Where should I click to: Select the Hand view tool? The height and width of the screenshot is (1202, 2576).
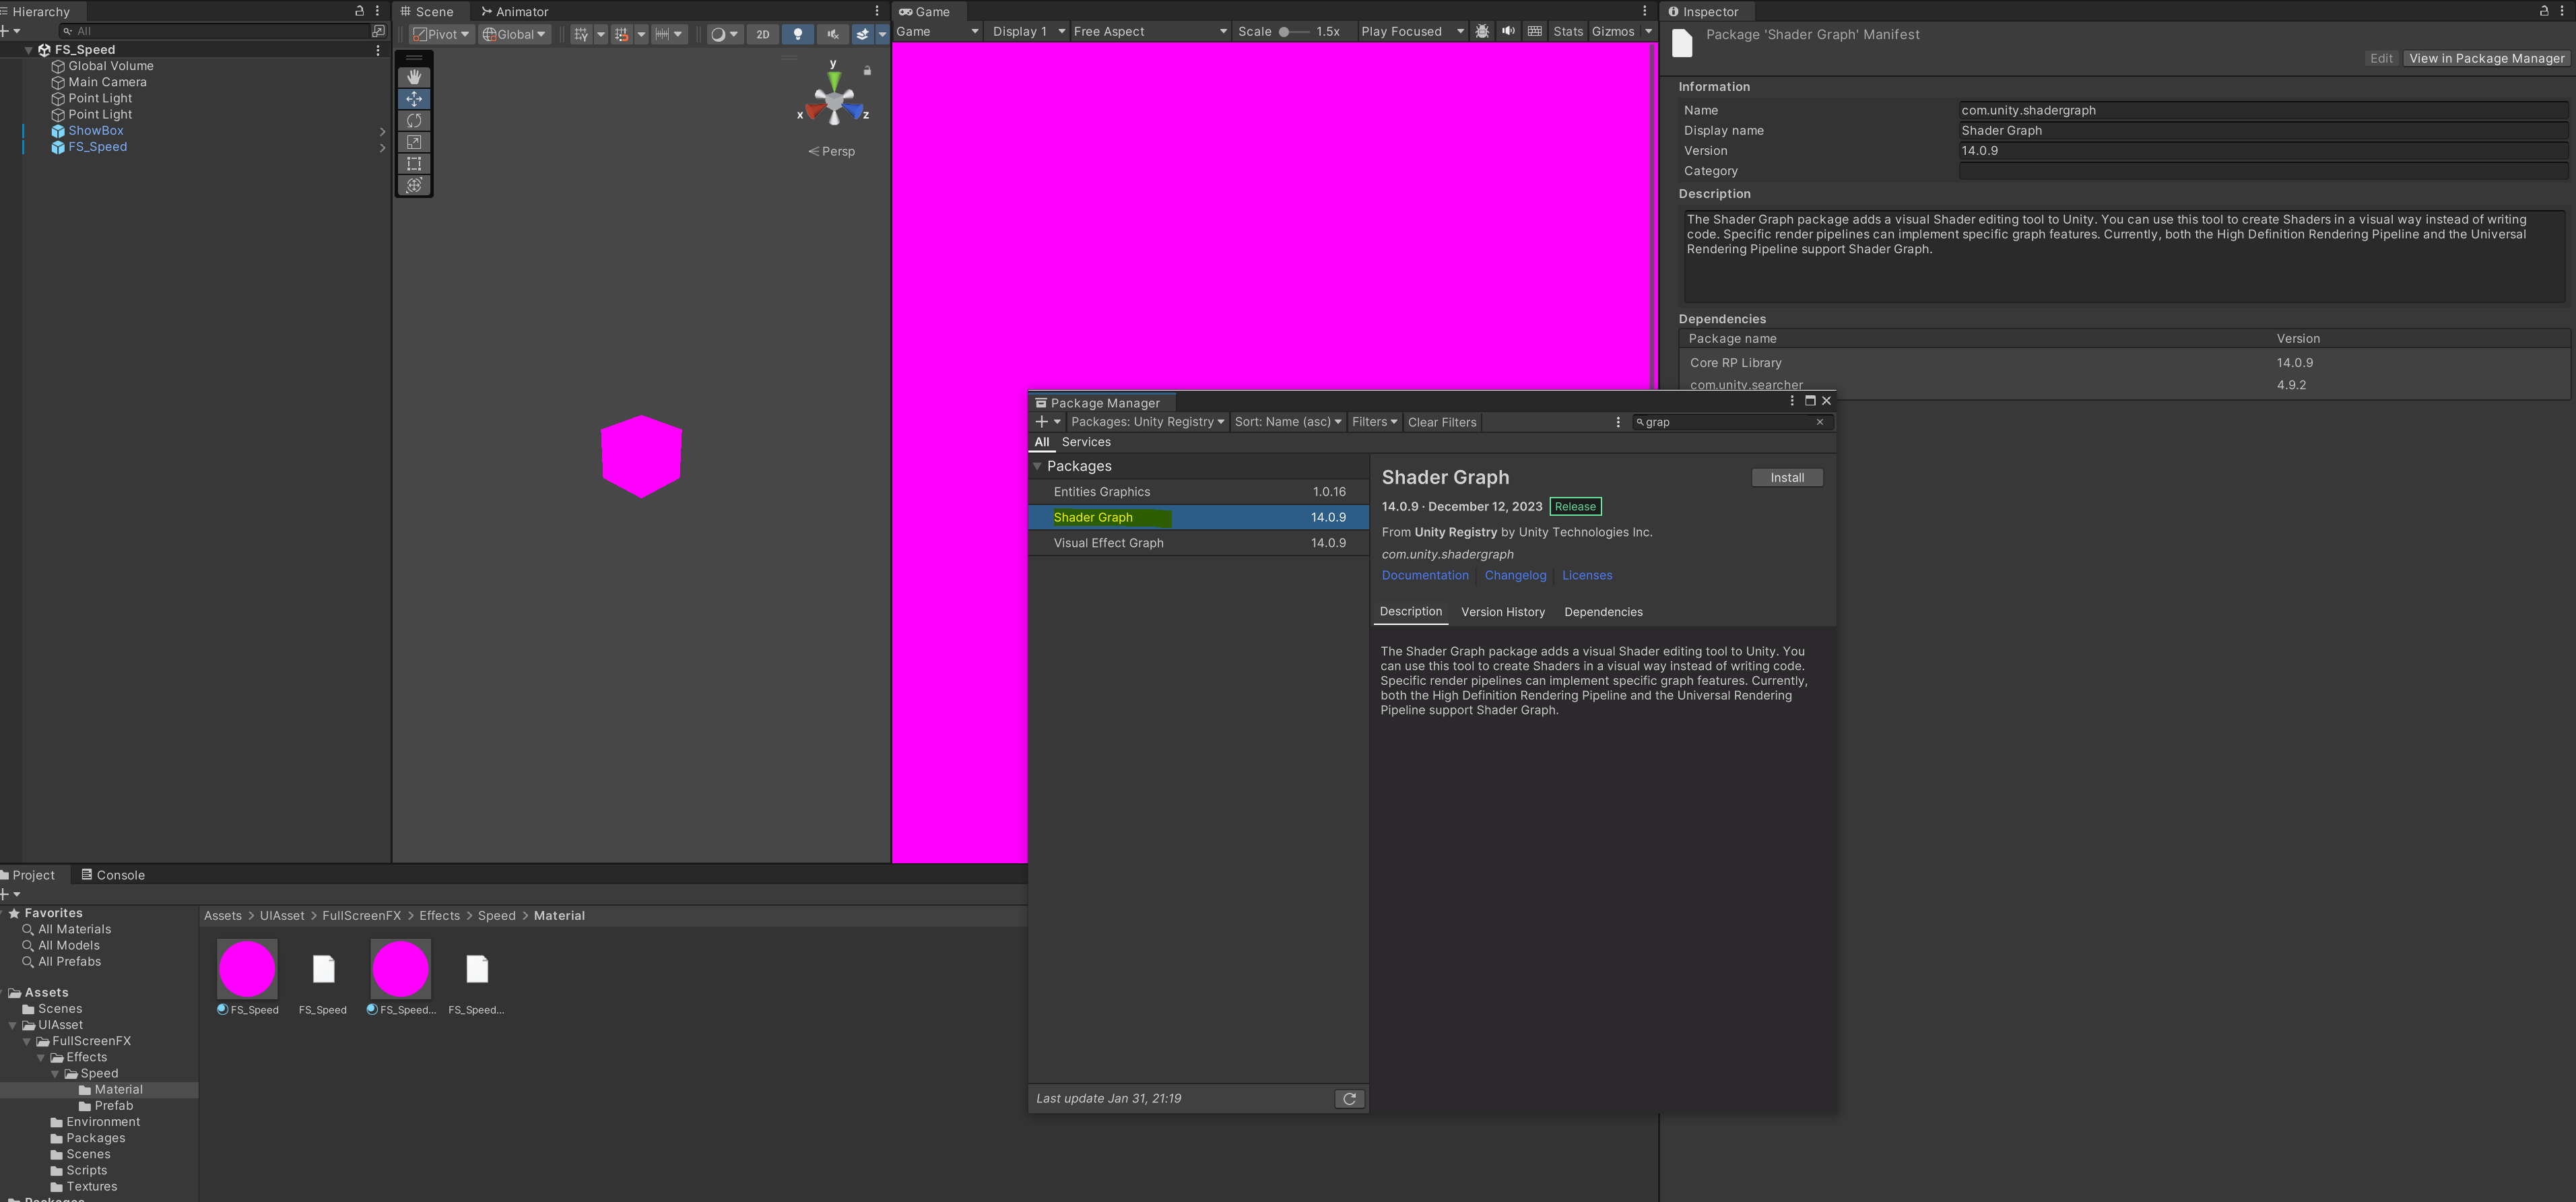[x=414, y=77]
